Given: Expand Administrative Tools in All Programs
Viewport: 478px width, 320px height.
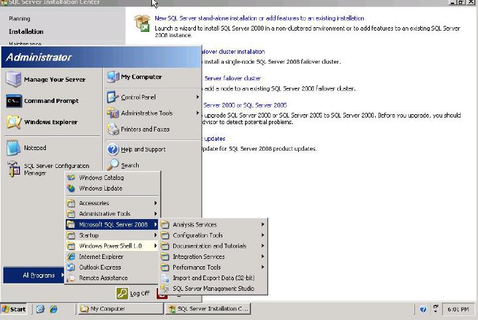Looking at the screenshot, I should point(113,214).
